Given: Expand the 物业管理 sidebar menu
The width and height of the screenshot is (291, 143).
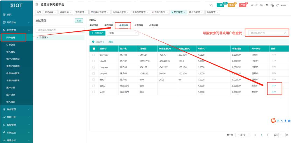Looking at the screenshot, I should (16, 109).
